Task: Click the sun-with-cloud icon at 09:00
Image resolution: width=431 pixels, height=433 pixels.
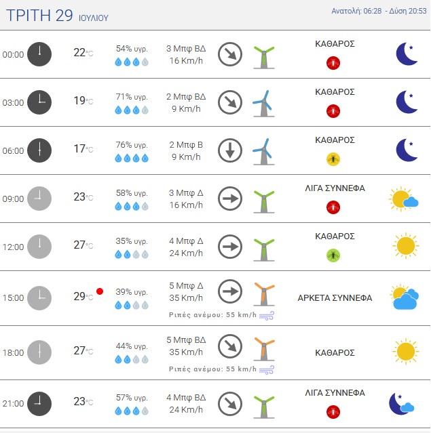Action: point(404,199)
